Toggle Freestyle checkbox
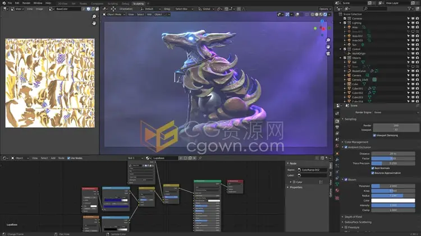 click(346, 228)
